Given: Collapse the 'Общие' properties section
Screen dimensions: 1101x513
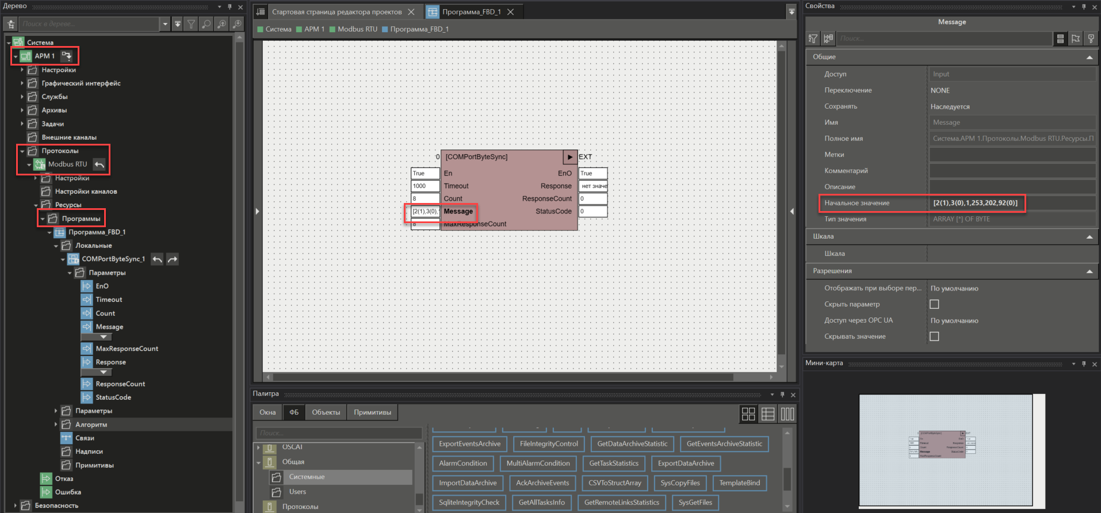Looking at the screenshot, I should click(1089, 58).
